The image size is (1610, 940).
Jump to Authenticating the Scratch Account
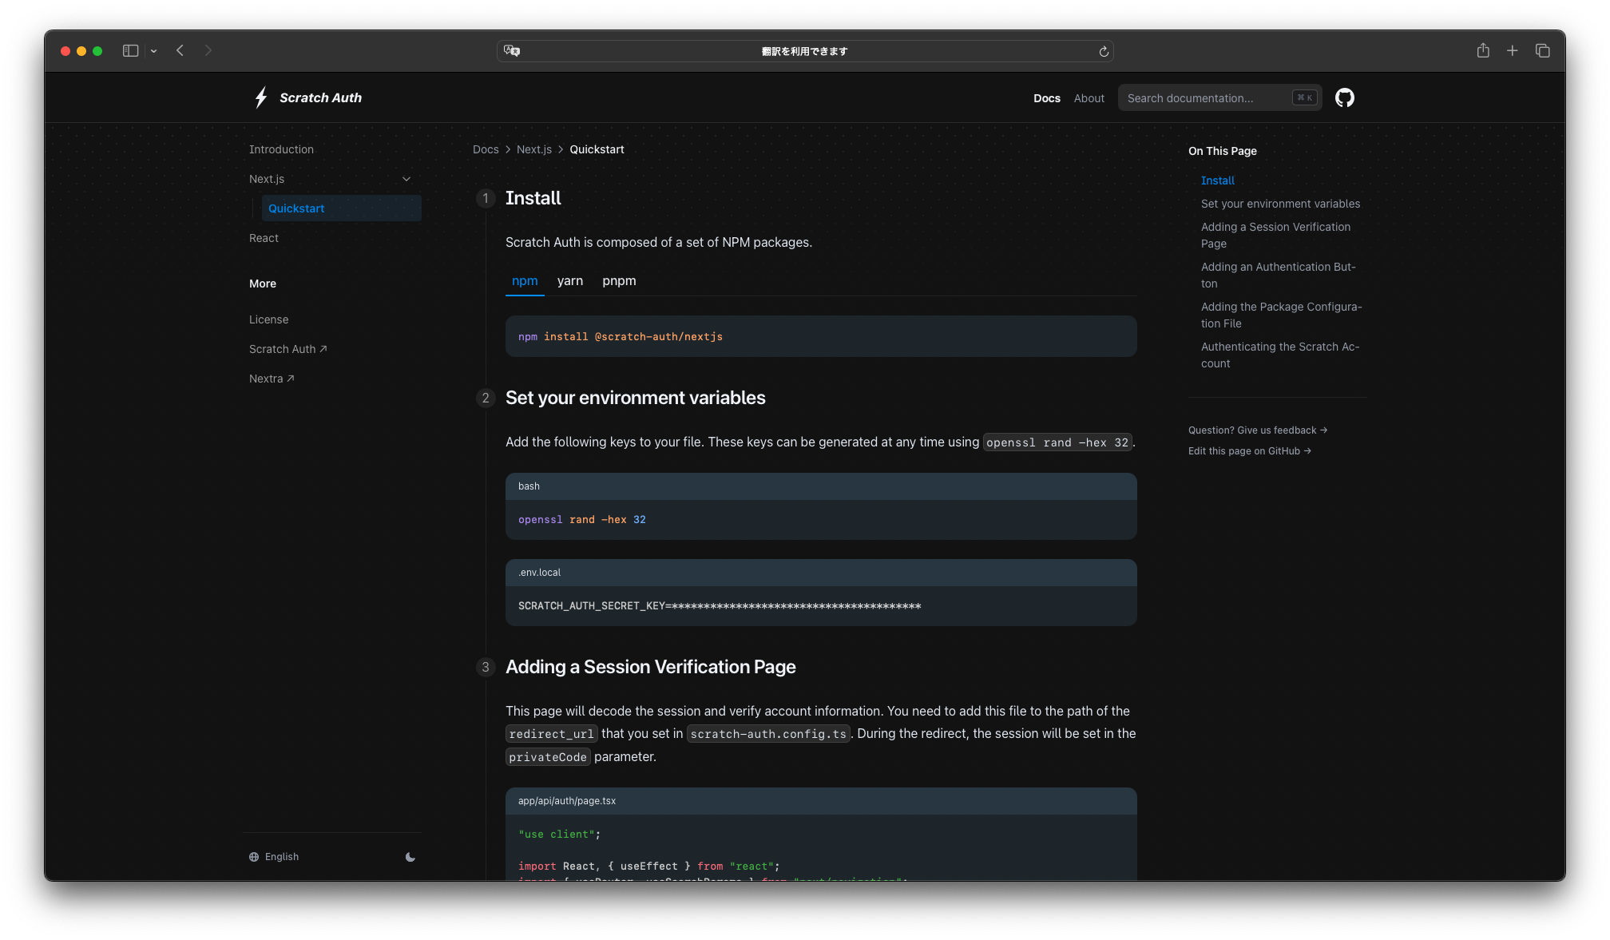(x=1280, y=355)
